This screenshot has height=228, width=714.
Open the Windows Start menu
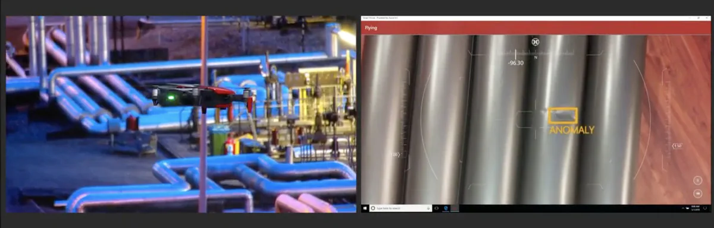coord(365,208)
